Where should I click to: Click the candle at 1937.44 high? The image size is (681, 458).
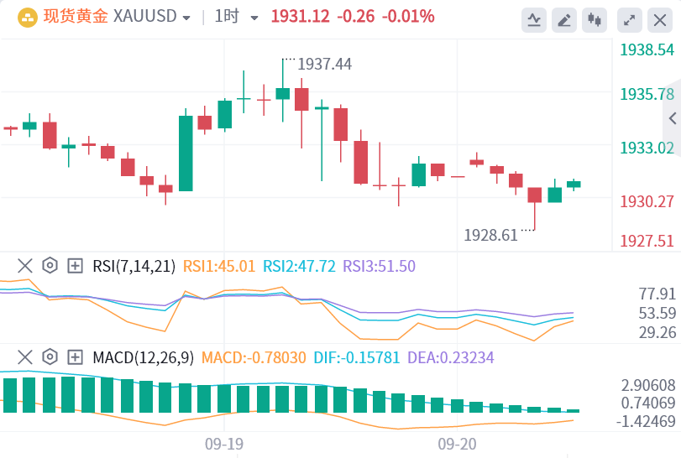[283, 94]
